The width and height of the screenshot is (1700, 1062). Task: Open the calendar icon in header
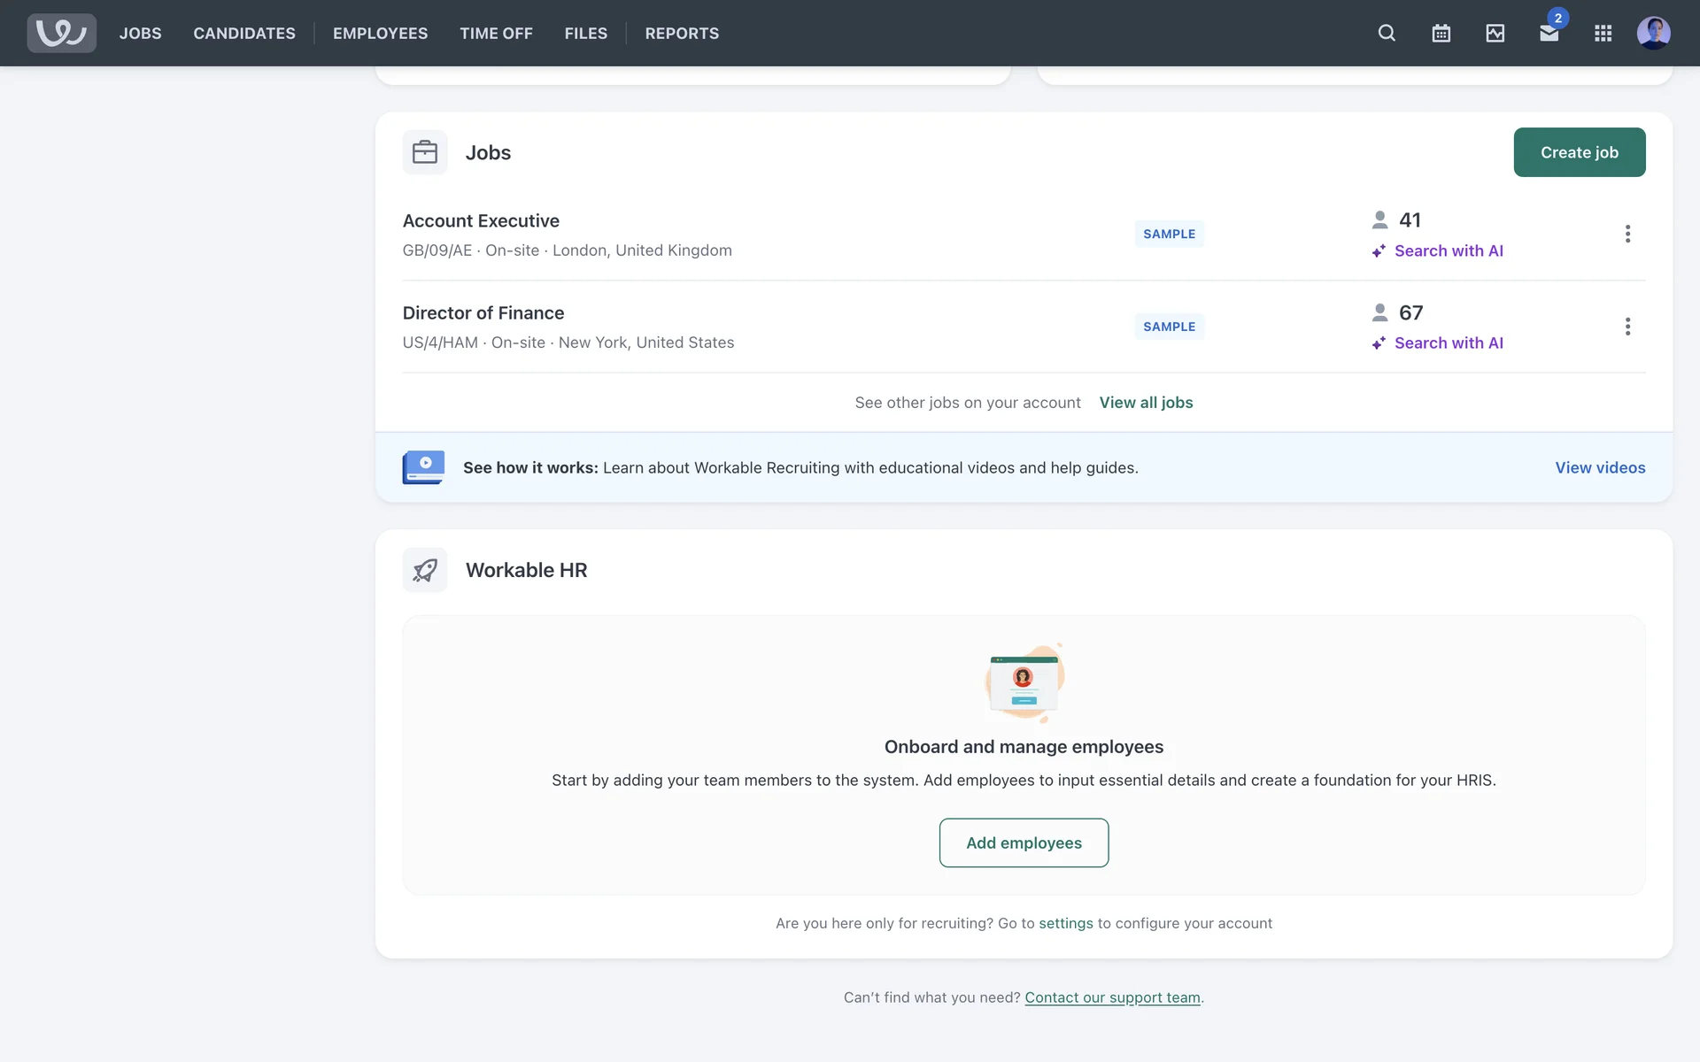click(1441, 34)
